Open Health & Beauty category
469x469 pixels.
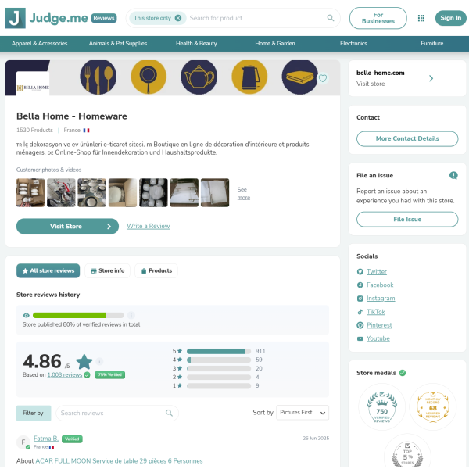pyautogui.click(x=196, y=43)
